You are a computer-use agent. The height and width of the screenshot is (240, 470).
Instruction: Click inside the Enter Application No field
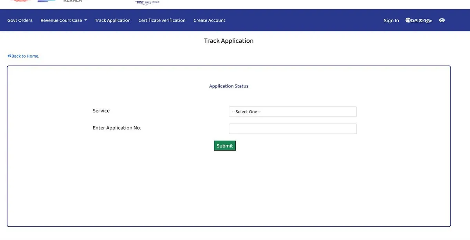(293, 129)
